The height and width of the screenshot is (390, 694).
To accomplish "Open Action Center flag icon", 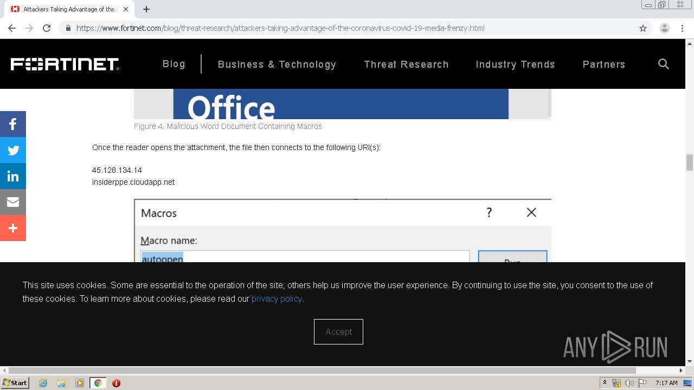I will [x=642, y=383].
